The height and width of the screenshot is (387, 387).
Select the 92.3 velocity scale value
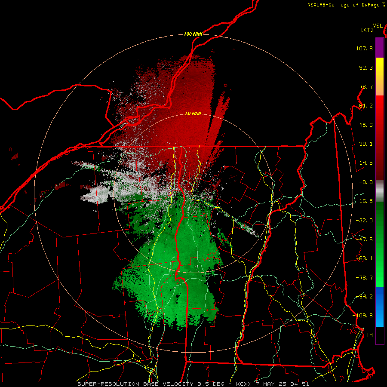pyautogui.click(x=366, y=68)
